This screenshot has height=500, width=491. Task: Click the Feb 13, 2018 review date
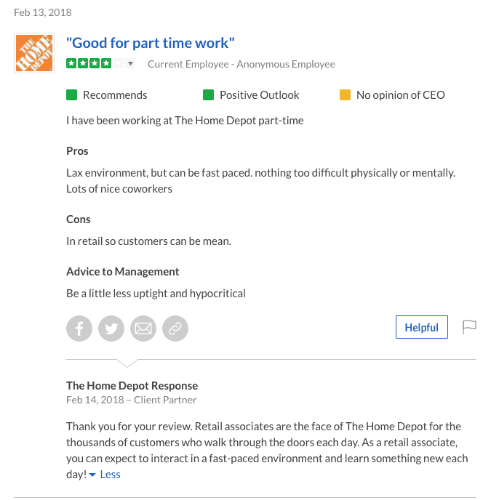43,12
